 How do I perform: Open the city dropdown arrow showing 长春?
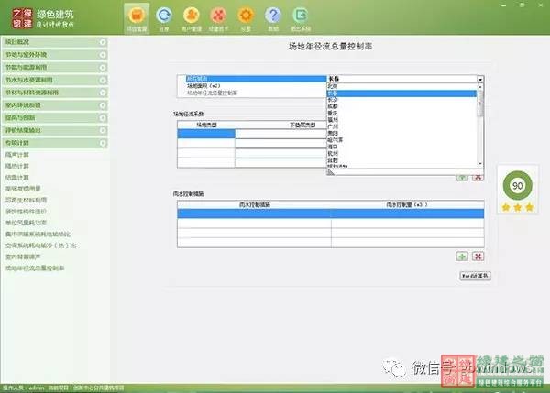tap(479, 79)
